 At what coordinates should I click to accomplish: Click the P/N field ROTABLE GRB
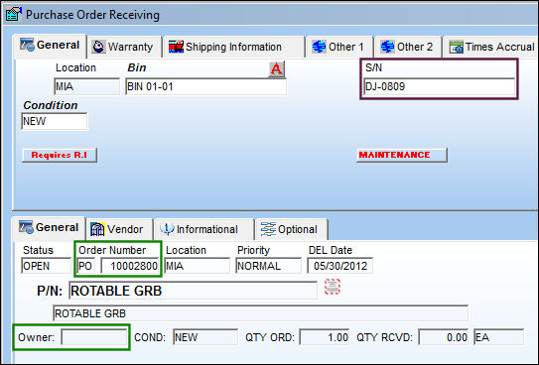click(x=193, y=291)
